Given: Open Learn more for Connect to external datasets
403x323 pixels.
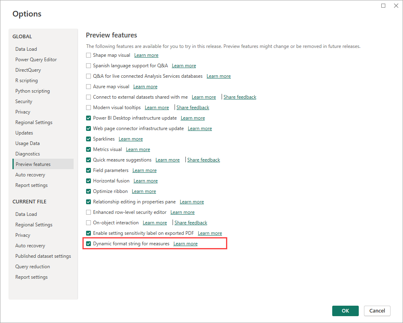Looking at the screenshot, I should [x=204, y=97].
